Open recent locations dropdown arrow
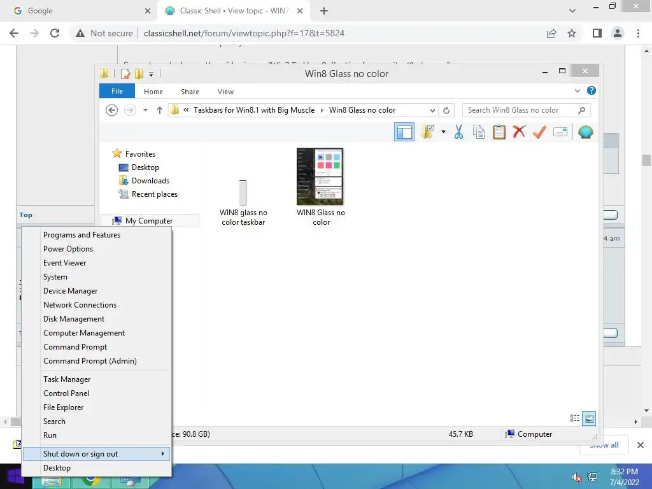The height and width of the screenshot is (489, 652). click(x=145, y=110)
